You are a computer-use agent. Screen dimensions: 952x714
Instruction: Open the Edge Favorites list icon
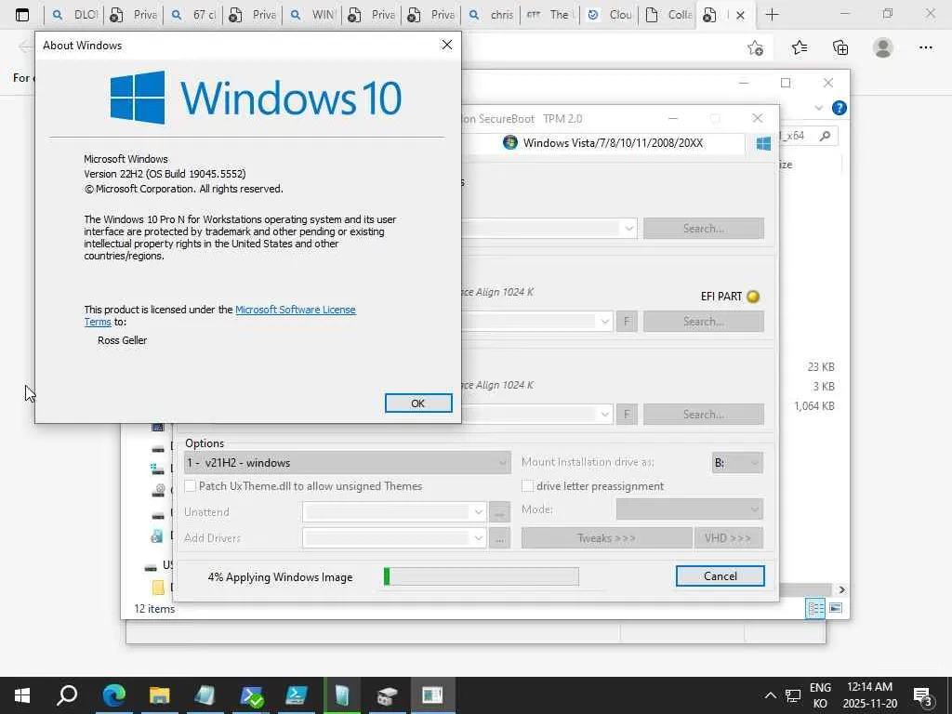click(x=799, y=48)
